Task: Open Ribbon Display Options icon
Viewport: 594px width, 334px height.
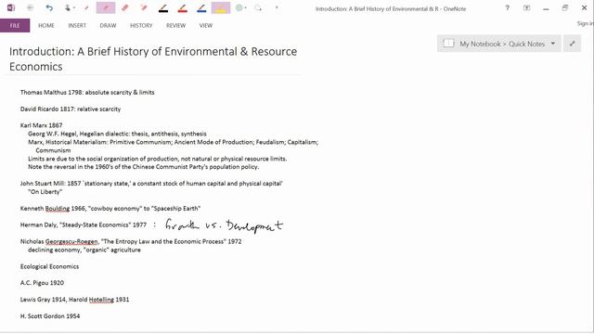Action: coord(526,8)
